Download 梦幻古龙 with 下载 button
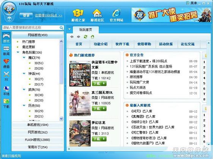Viewport: 213px width, 159px height. pyautogui.click(x=99, y=139)
